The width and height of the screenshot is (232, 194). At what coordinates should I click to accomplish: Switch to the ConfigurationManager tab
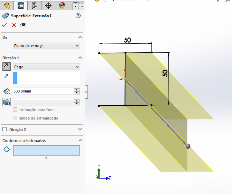click(x=35, y=6)
